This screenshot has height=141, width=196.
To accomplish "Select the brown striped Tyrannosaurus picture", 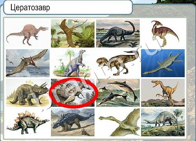I will click(118, 63).
